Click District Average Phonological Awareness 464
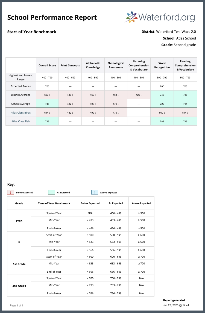Image resolution: width=205 pixels, height=313 pixels. [x=116, y=95]
